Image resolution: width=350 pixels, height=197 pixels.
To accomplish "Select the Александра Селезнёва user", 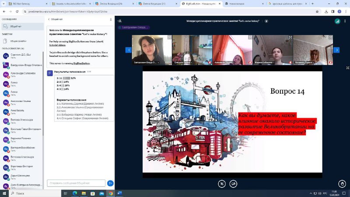I will (22, 74).
